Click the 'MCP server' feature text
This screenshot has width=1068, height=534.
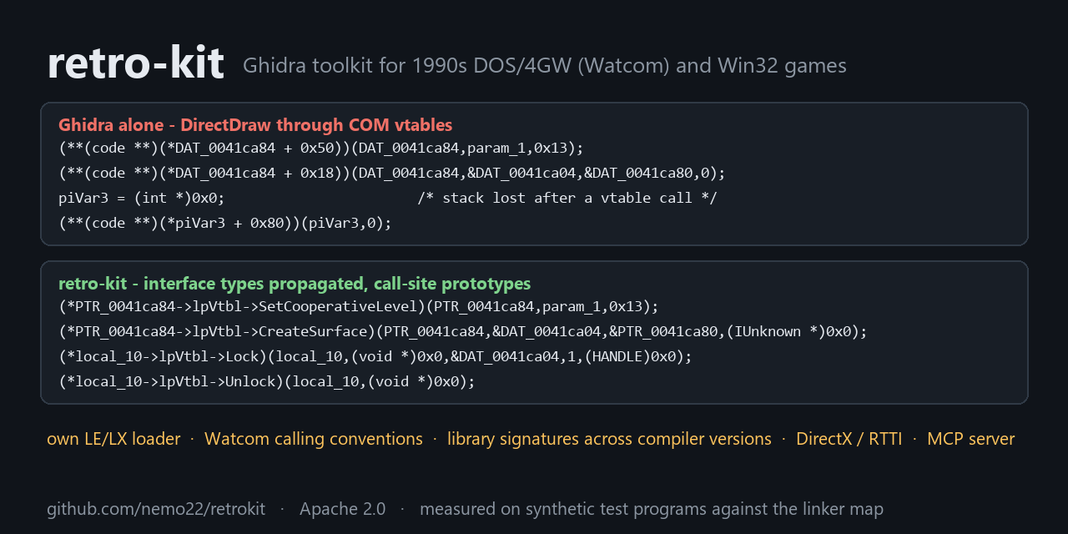(x=971, y=439)
